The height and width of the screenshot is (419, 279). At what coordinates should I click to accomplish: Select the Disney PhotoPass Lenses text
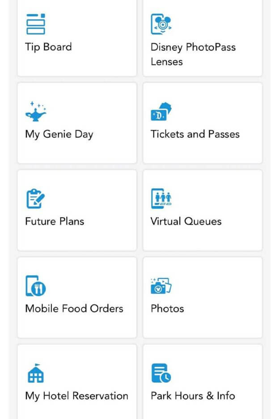pos(192,54)
